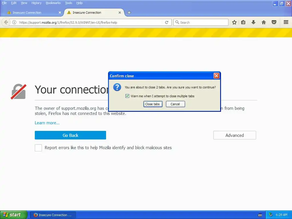
Task: Close the Confirm close dialog with X
Action: tap(216, 76)
